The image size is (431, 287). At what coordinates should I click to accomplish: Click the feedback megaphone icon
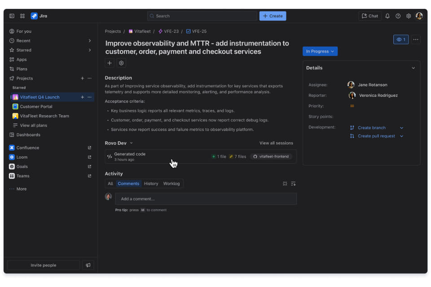[x=88, y=265]
